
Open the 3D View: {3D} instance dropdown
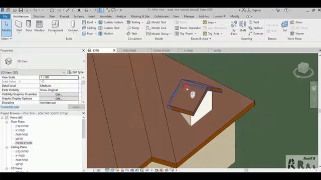click(x=64, y=72)
